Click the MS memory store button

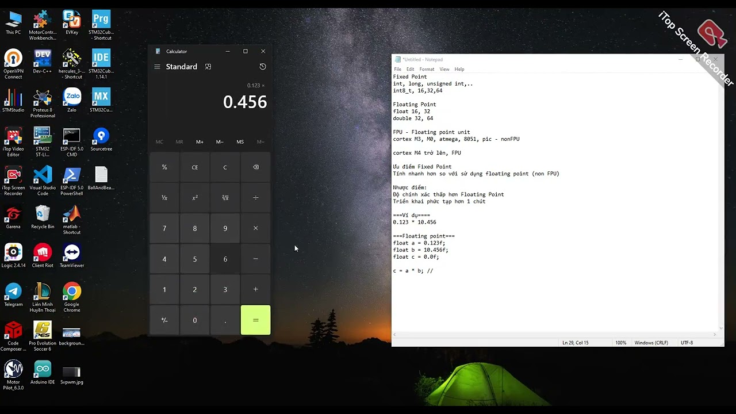point(240,141)
